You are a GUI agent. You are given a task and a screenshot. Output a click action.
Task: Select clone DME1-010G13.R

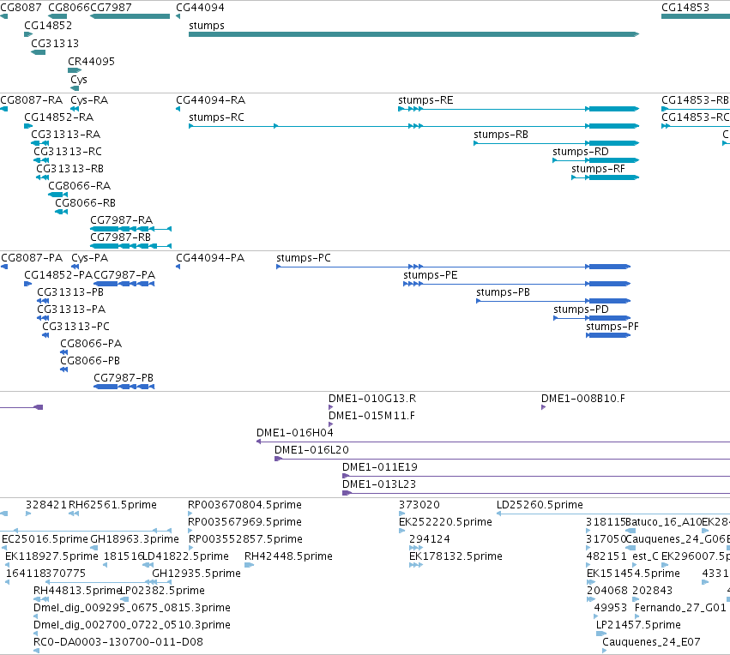331,407
